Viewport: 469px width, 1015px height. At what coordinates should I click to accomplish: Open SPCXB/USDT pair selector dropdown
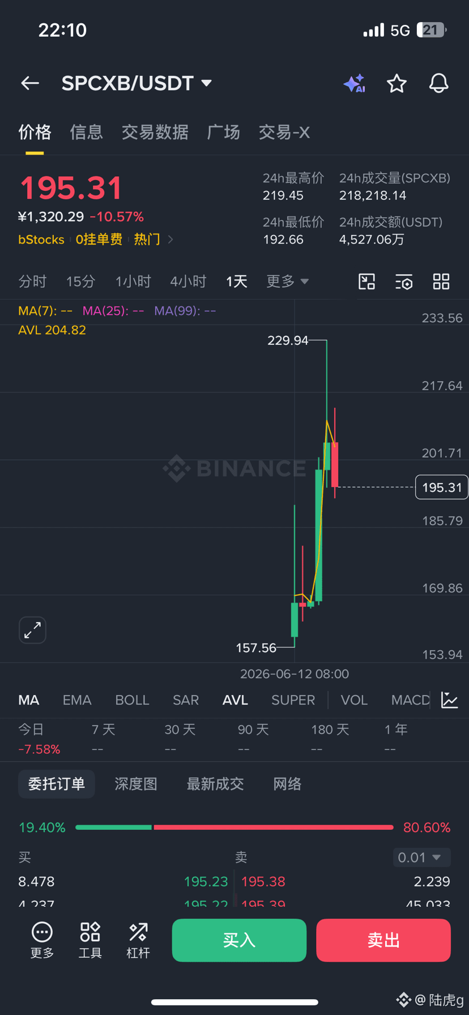[x=137, y=83]
